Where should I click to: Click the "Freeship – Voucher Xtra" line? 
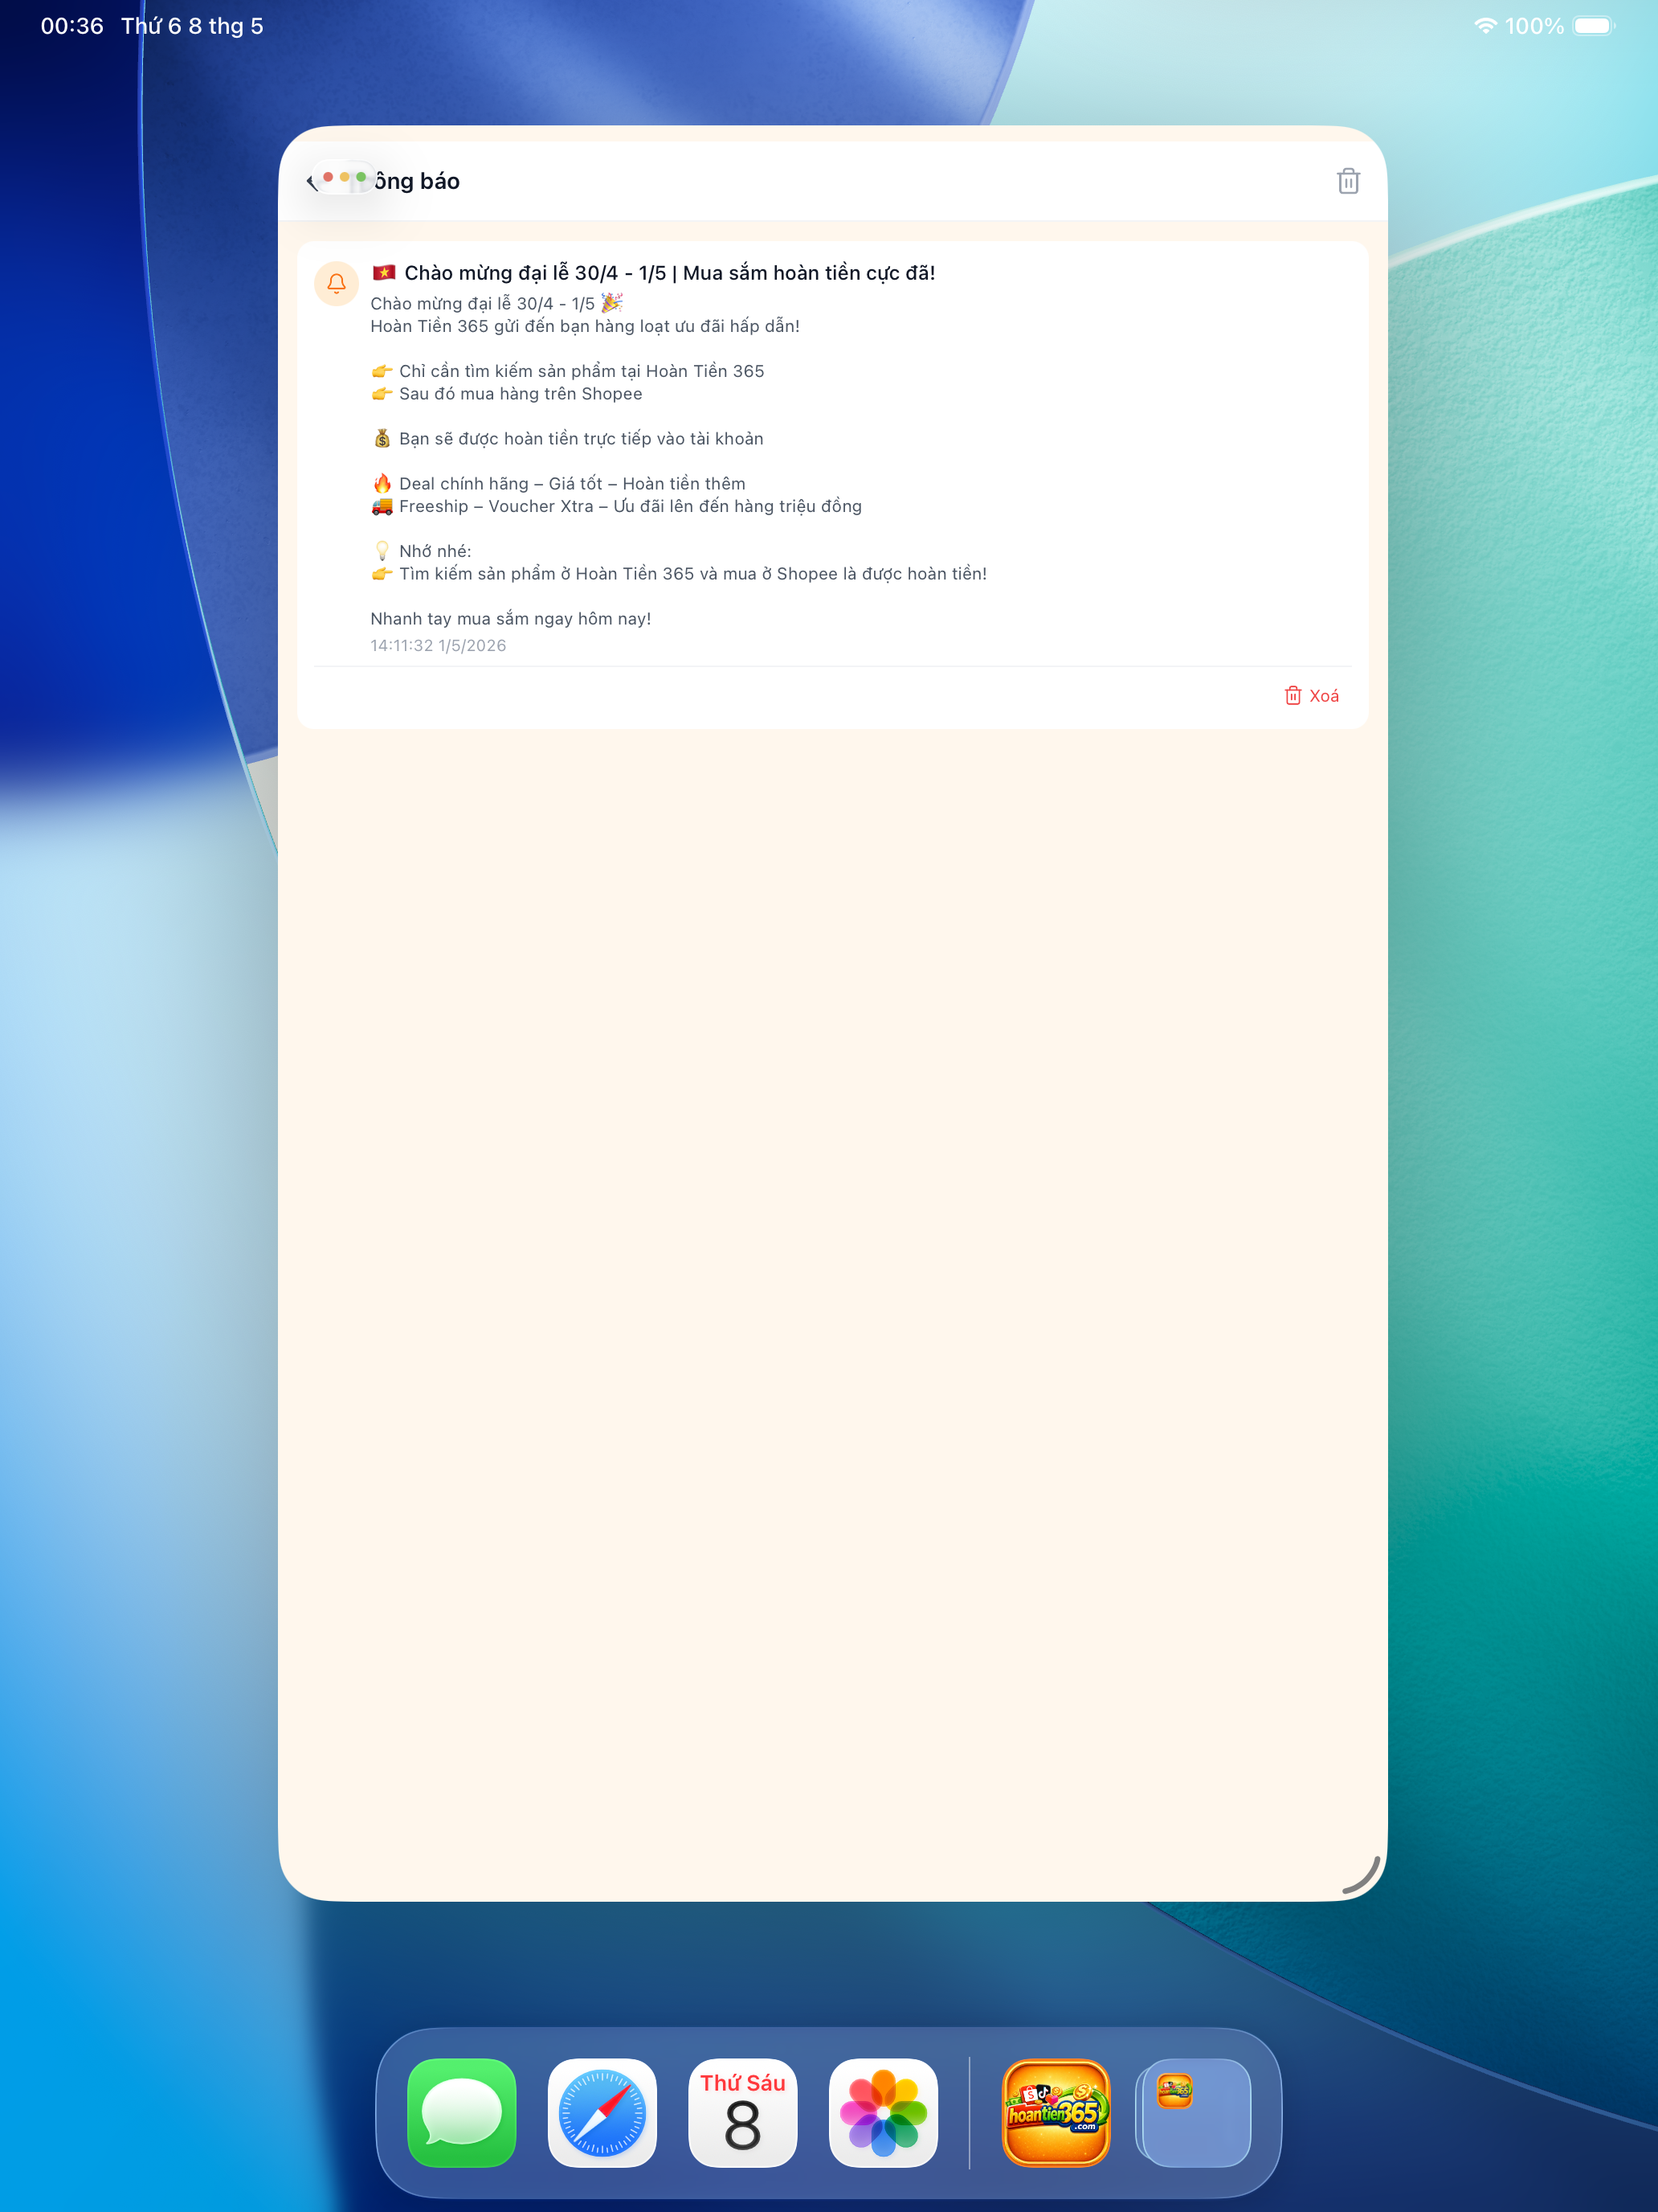(617, 506)
